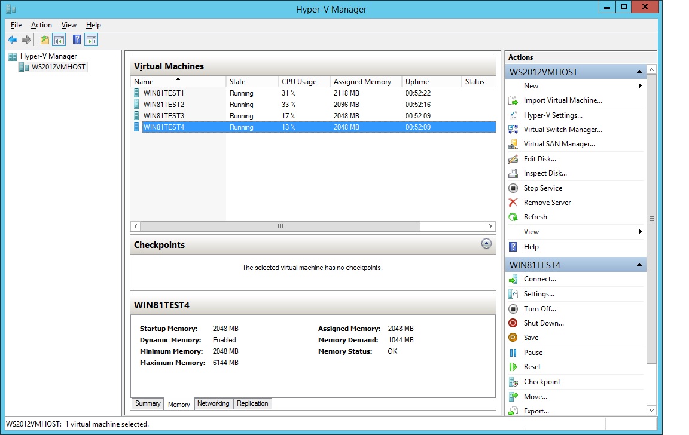Select Import Virtual Machine in Actions
The width and height of the screenshot is (689, 435).
(x=562, y=100)
